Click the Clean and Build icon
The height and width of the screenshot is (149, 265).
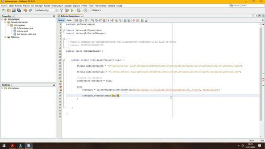(67, 10)
